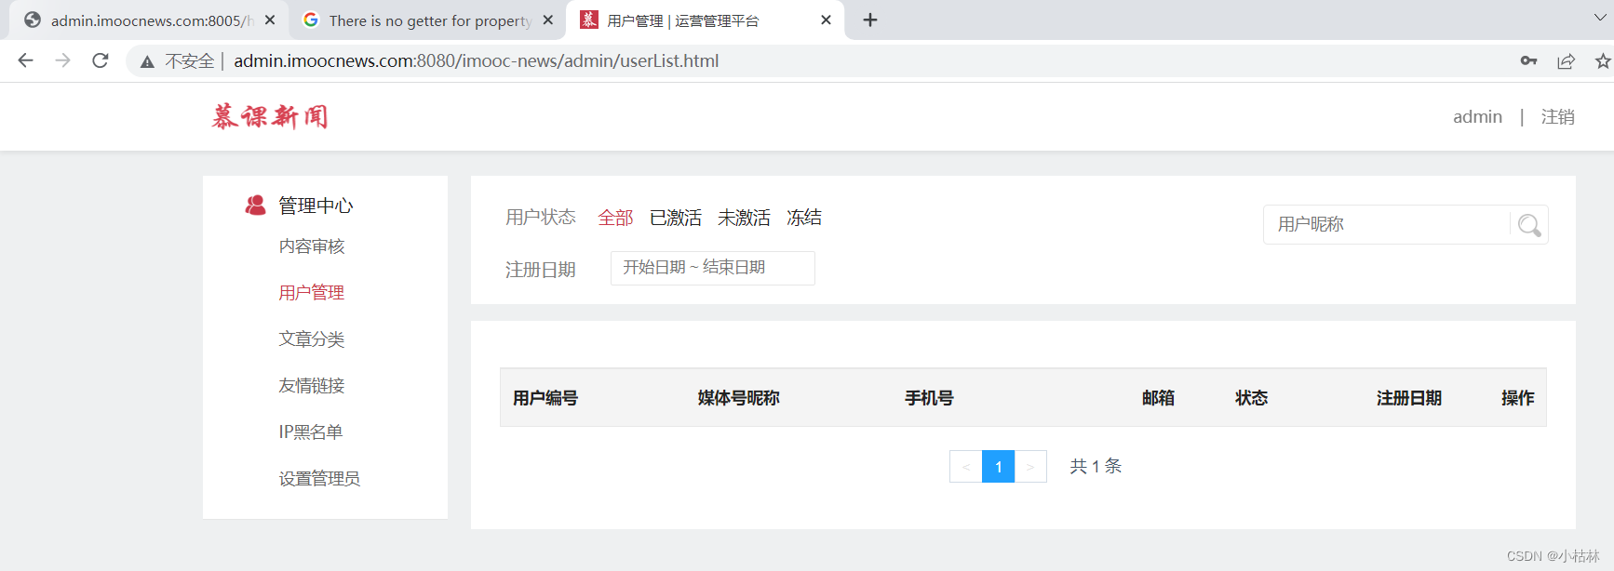Expand the browser tab search chevron
The height and width of the screenshot is (571, 1614).
1601,19
